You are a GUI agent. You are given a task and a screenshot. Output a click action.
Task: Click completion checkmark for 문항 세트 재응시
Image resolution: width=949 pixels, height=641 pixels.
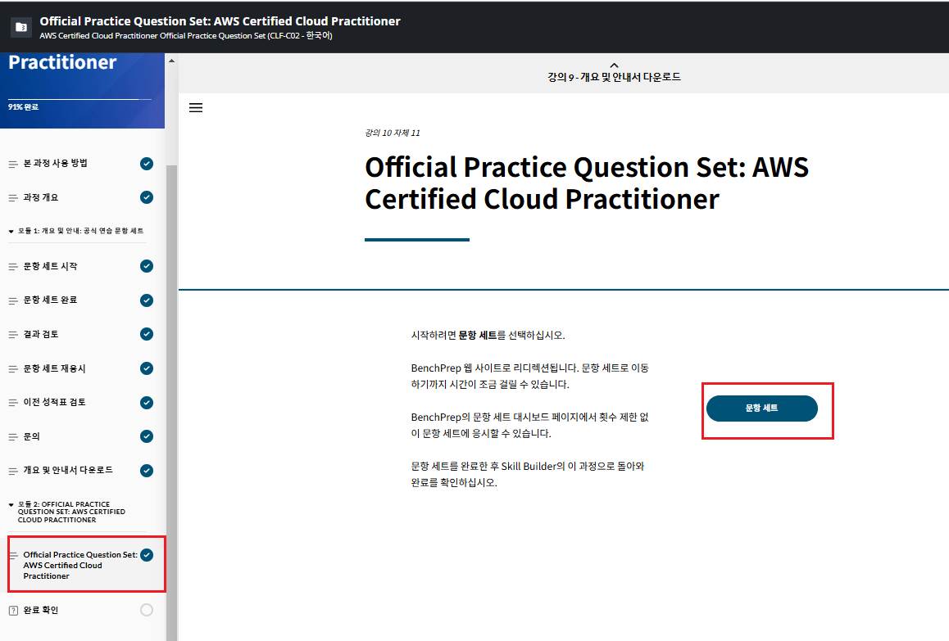click(x=147, y=368)
